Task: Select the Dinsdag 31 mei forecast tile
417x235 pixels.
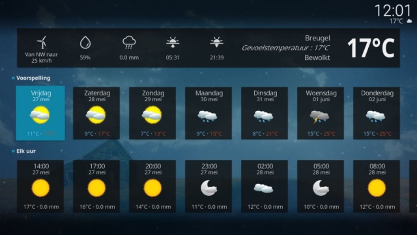Action: (x=265, y=113)
